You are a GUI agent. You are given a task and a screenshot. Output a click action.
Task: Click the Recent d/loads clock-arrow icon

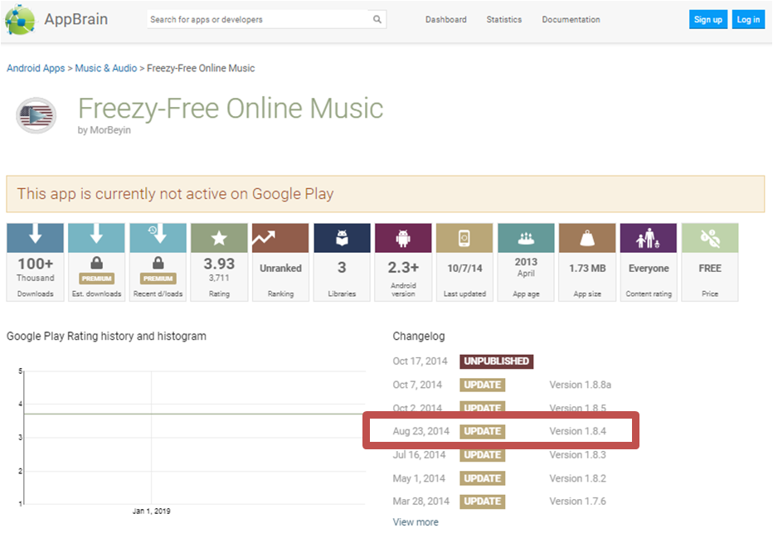(158, 234)
